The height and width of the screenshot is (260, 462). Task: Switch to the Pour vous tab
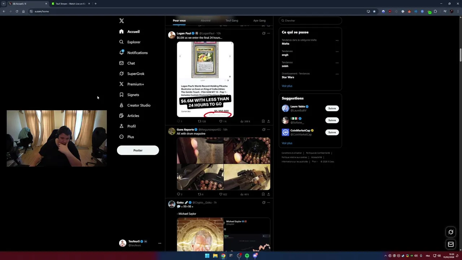179,21
